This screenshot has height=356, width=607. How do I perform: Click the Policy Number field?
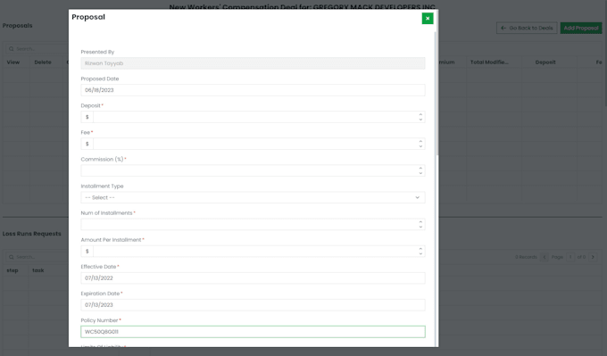253,332
